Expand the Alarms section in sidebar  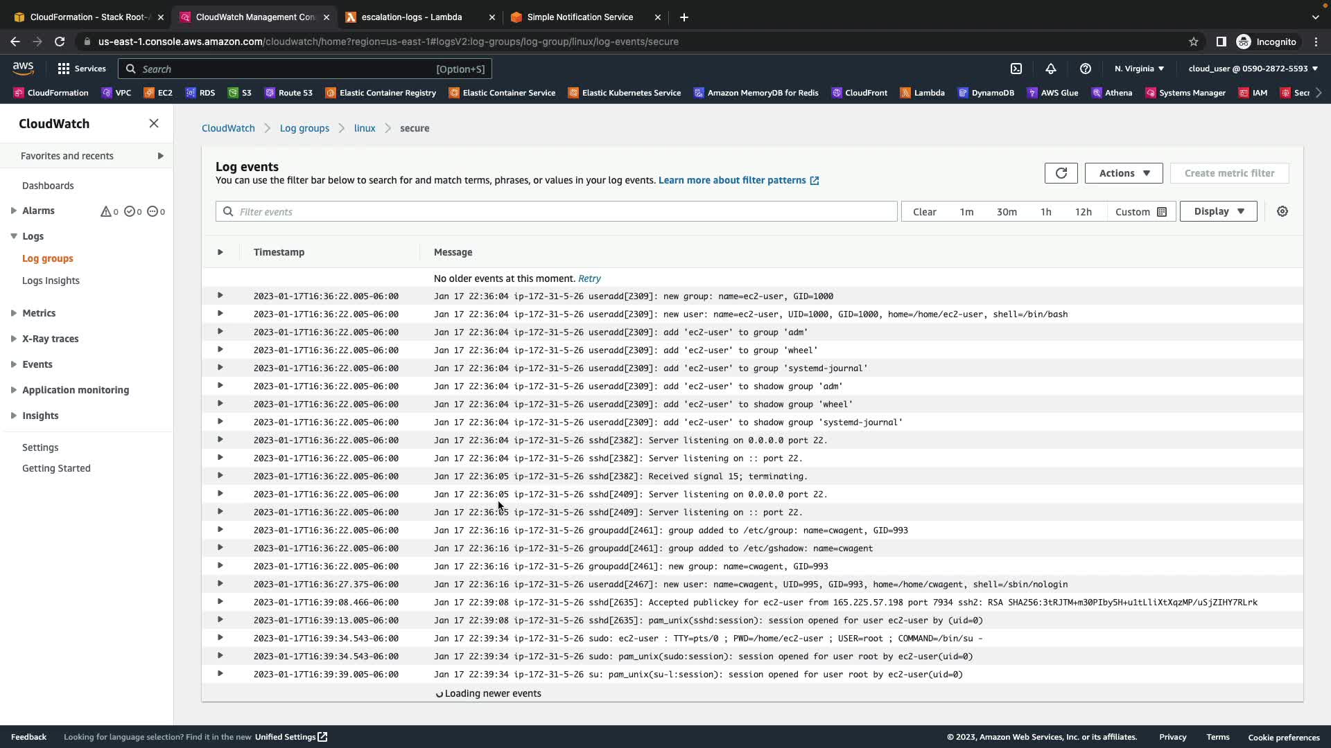14,211
